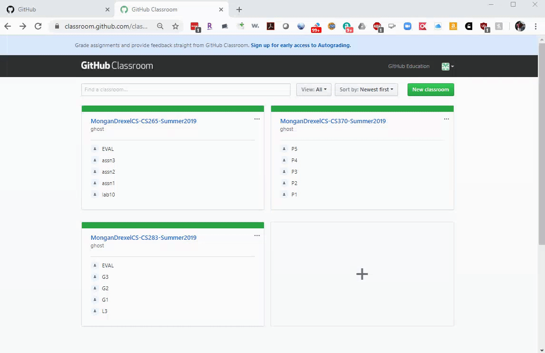This screenshot has height=353, width=545.
Task: Select the G1 assignment in CS283
Action: point(105,300)
